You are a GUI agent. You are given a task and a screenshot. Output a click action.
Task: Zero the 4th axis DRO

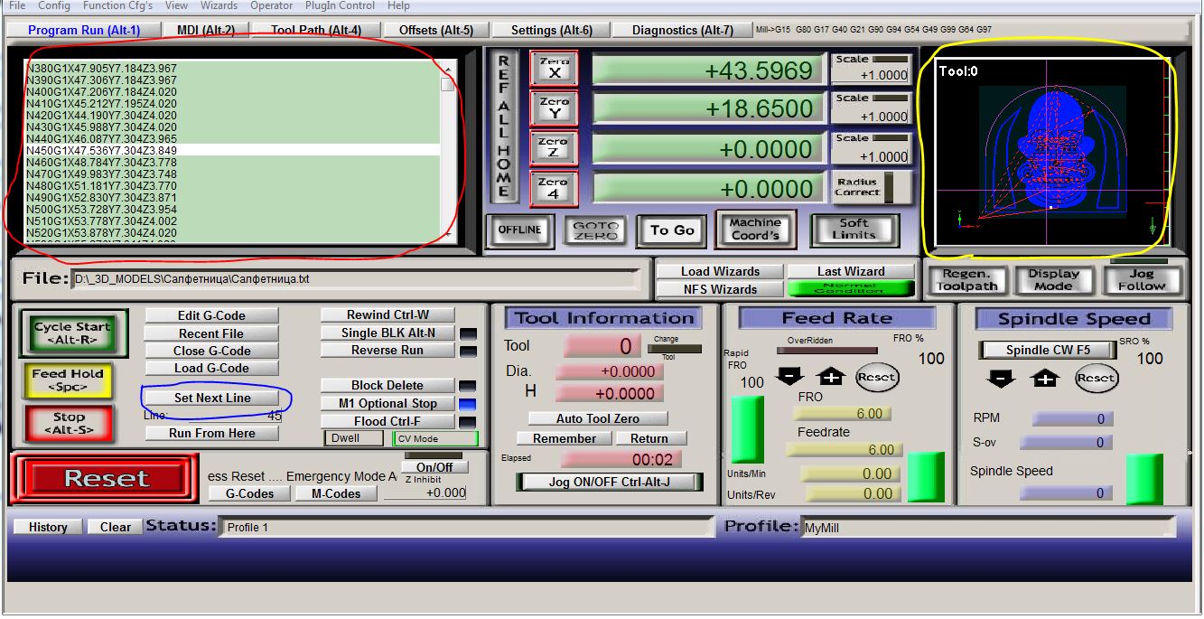point(554,188)
